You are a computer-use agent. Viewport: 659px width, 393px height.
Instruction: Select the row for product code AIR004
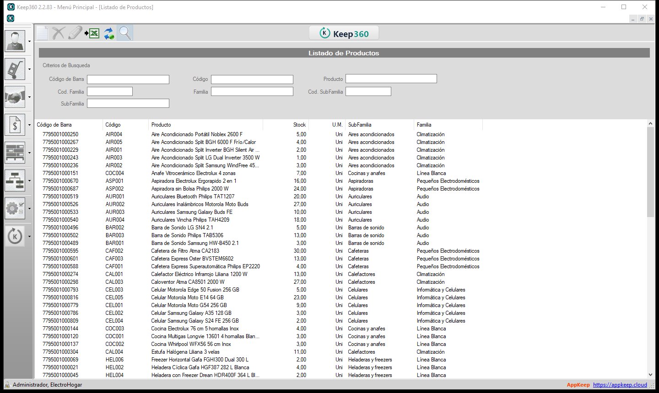259,134
